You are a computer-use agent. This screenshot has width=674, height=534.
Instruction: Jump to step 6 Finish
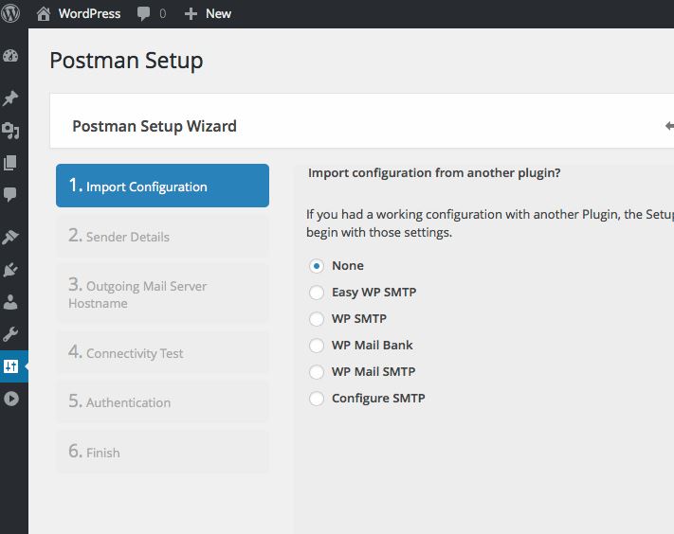point(162,452)
